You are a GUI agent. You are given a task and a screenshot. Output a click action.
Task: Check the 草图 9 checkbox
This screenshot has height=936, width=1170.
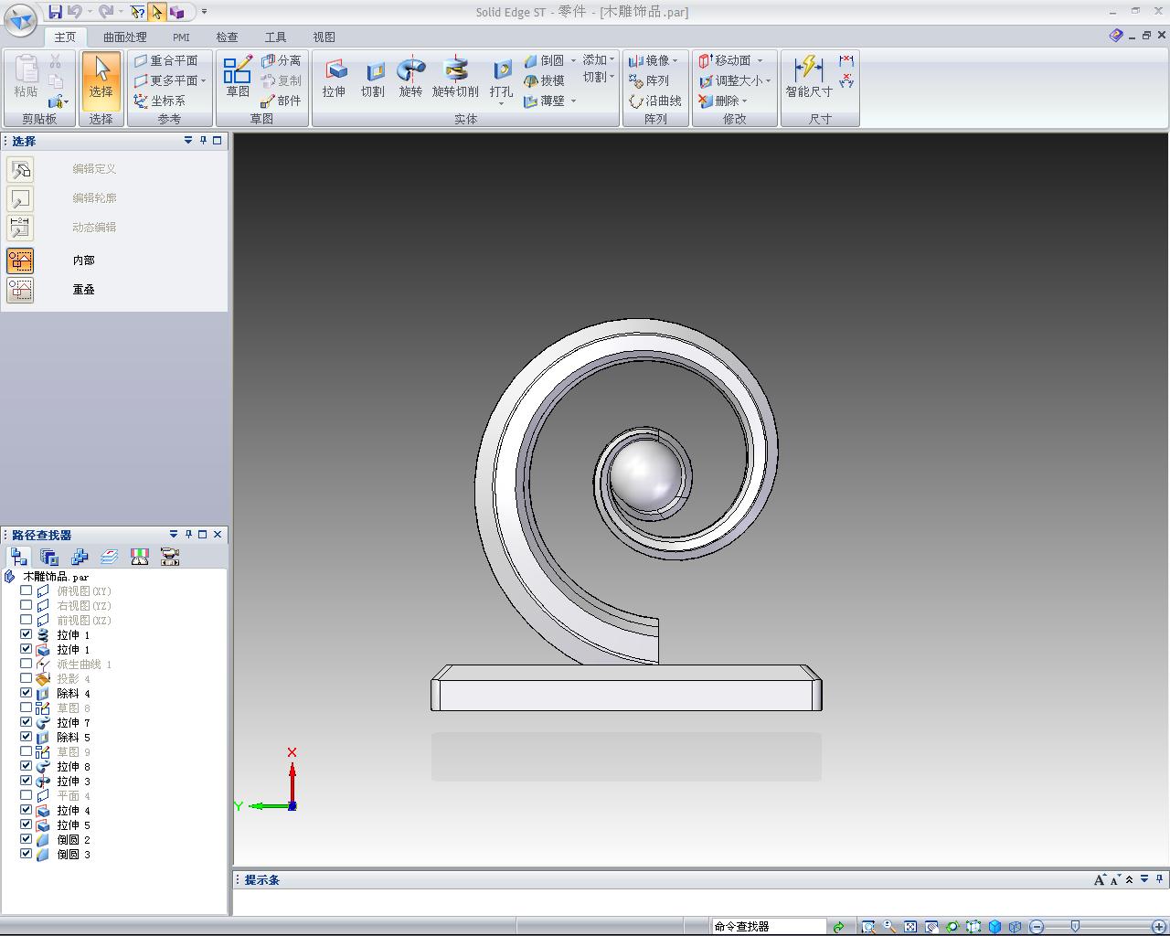(26, 751)
